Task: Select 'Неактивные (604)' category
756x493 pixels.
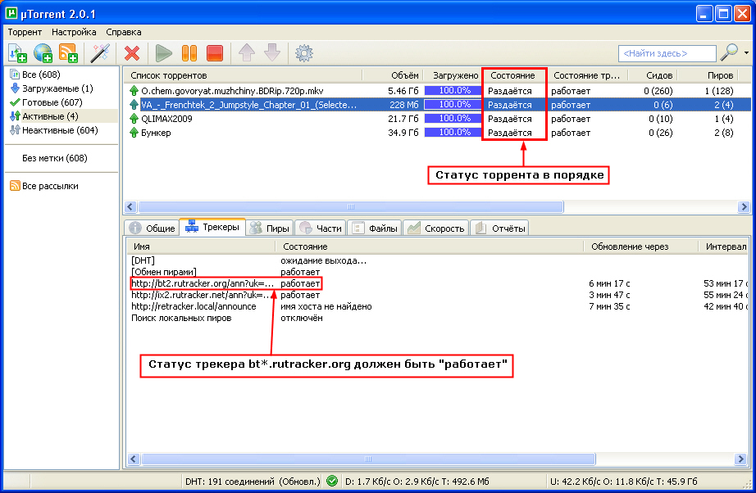Action: coord(60,130)
